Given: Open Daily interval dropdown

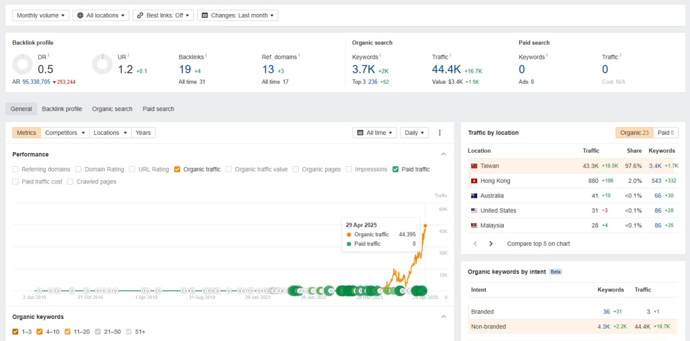Looking at the screenshot, I should click(415, 133).
